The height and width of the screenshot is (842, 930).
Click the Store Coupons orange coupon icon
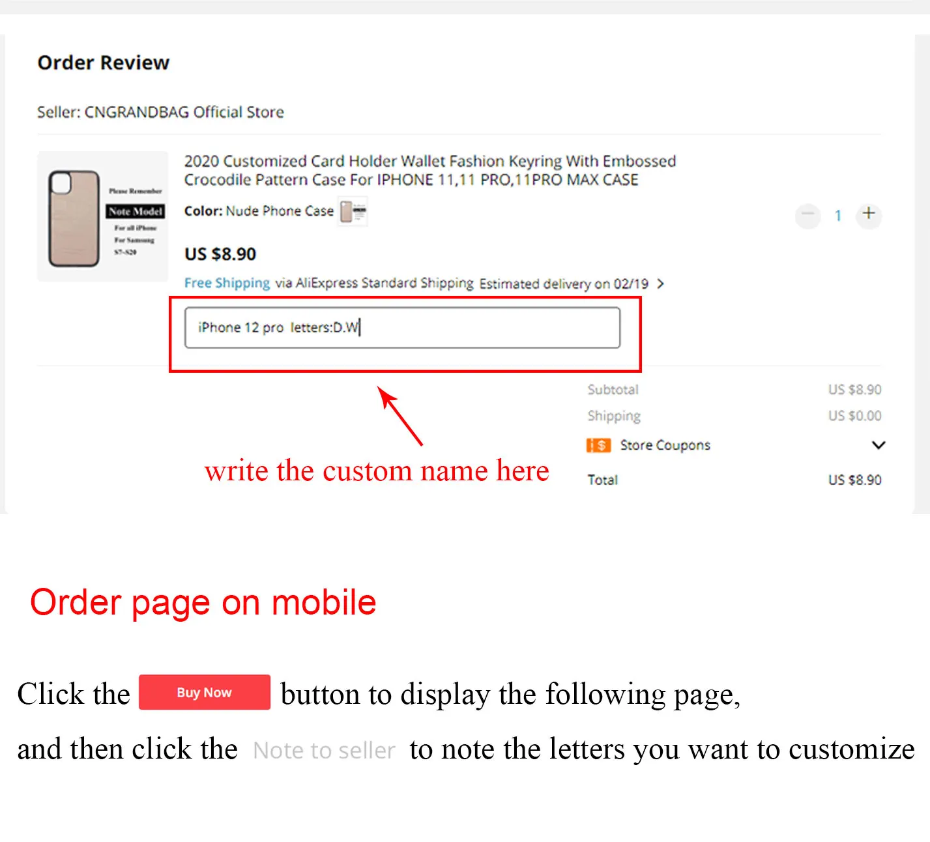[x=598, y=445]
